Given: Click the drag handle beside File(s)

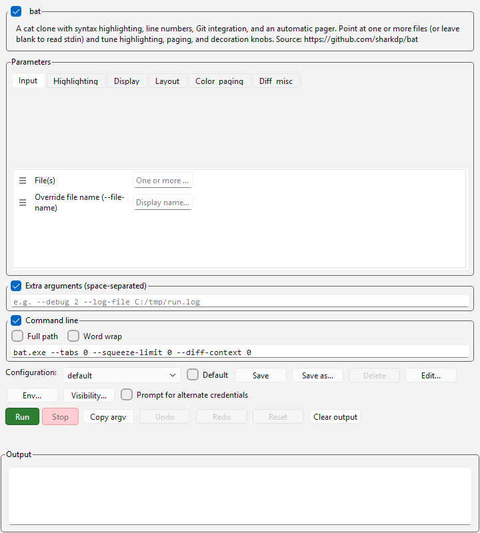Looking at the screenshot, I should click(x=23, y=181).
